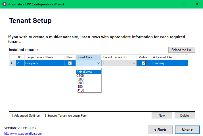Collapse the Insert Data dropdown arrow
Viewport: 203px width, 136px height.
[99, 63]
